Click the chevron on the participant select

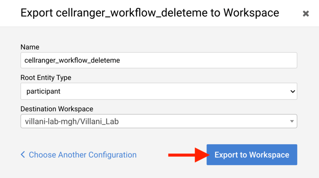[x=293, y=92]
